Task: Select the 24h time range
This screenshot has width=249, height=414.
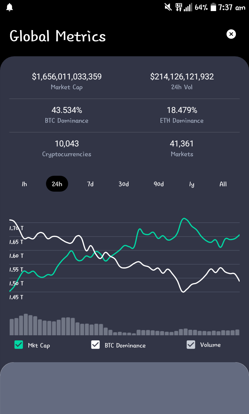Action: click(57, 184)
